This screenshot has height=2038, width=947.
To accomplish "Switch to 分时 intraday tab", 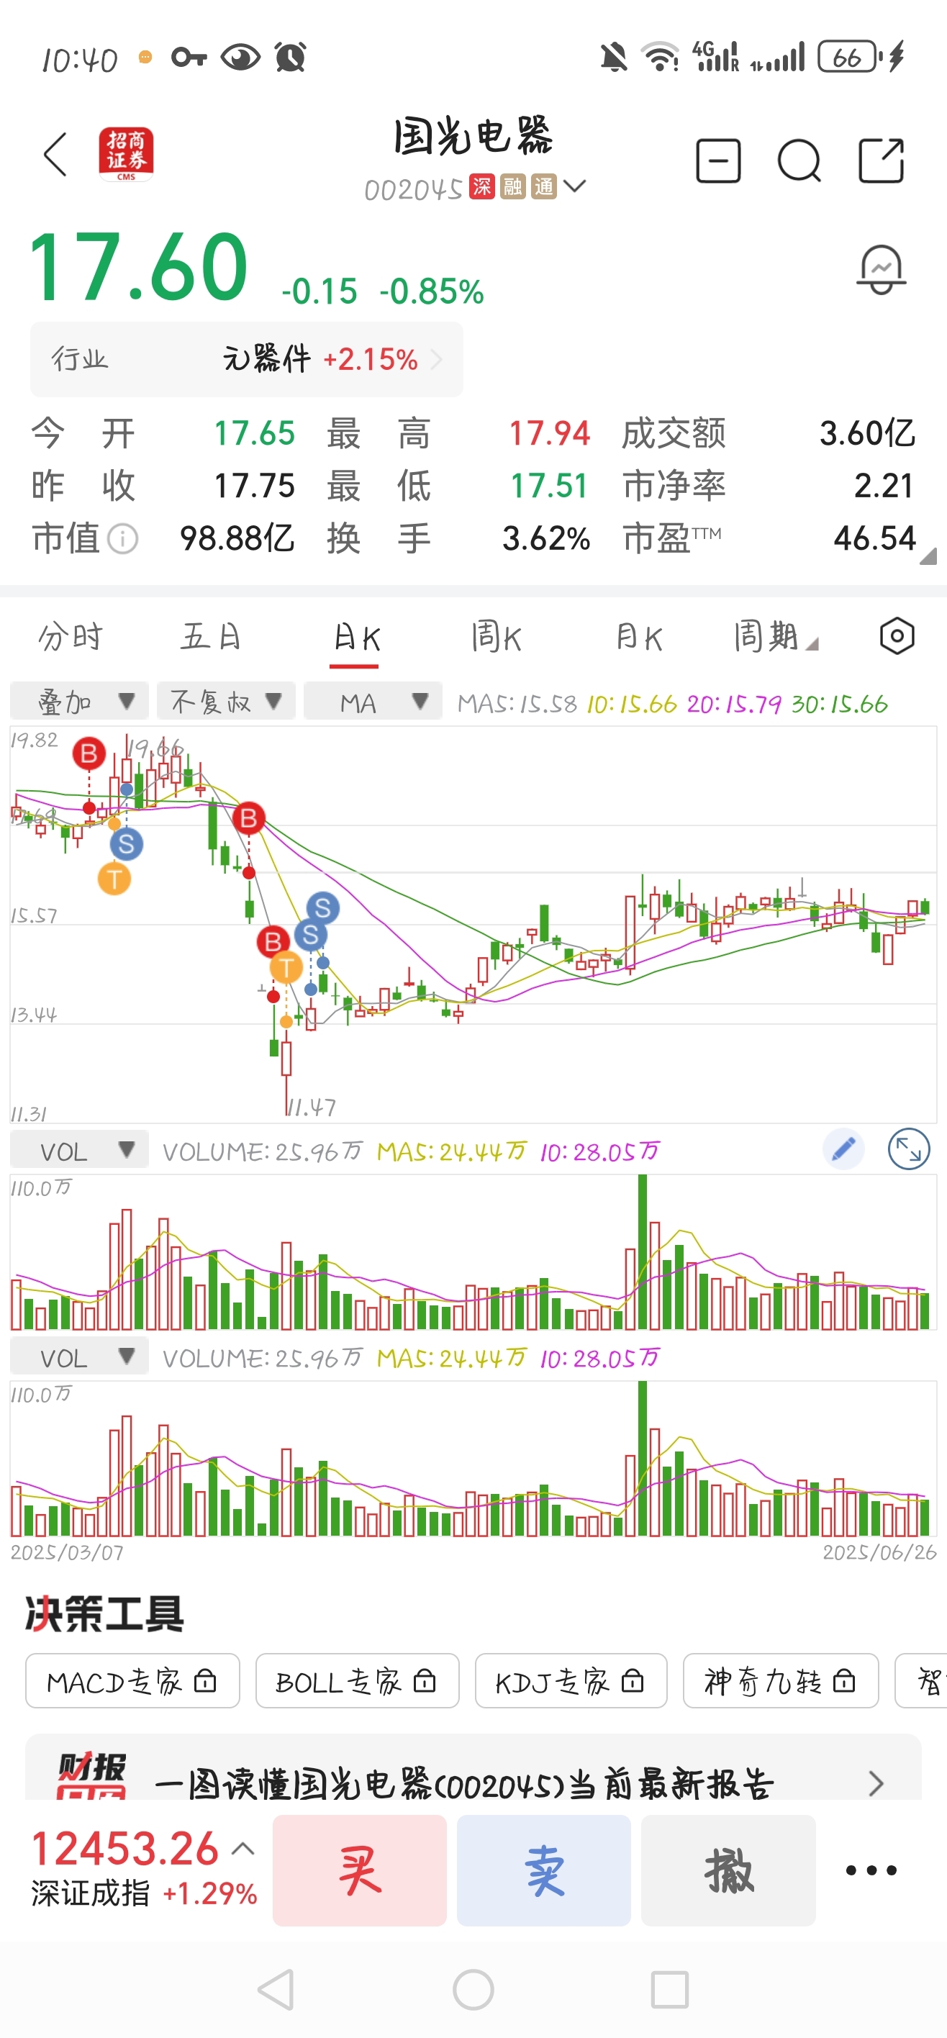I will 71,637.
